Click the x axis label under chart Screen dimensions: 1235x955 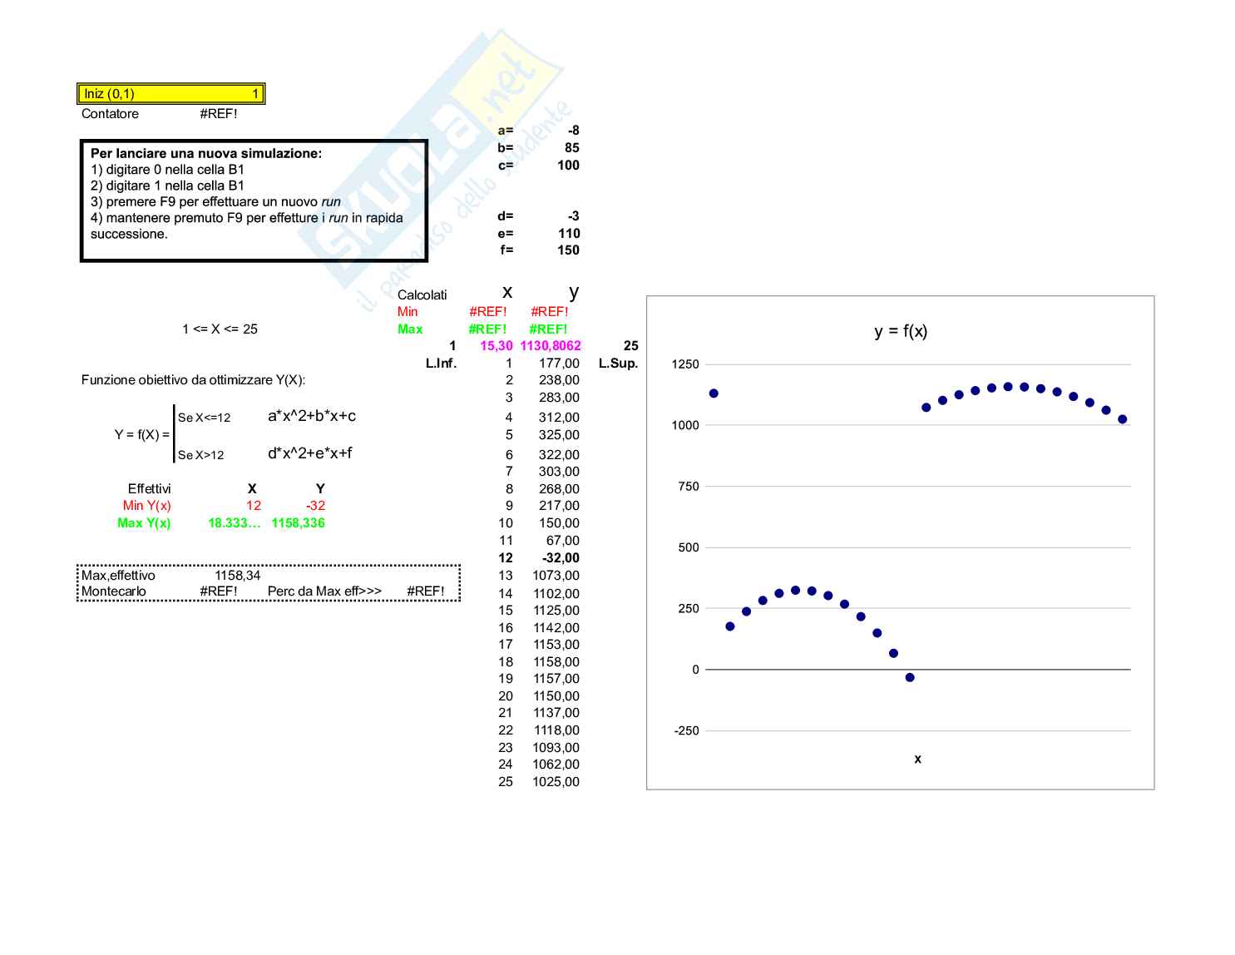[x=917, y=759]
